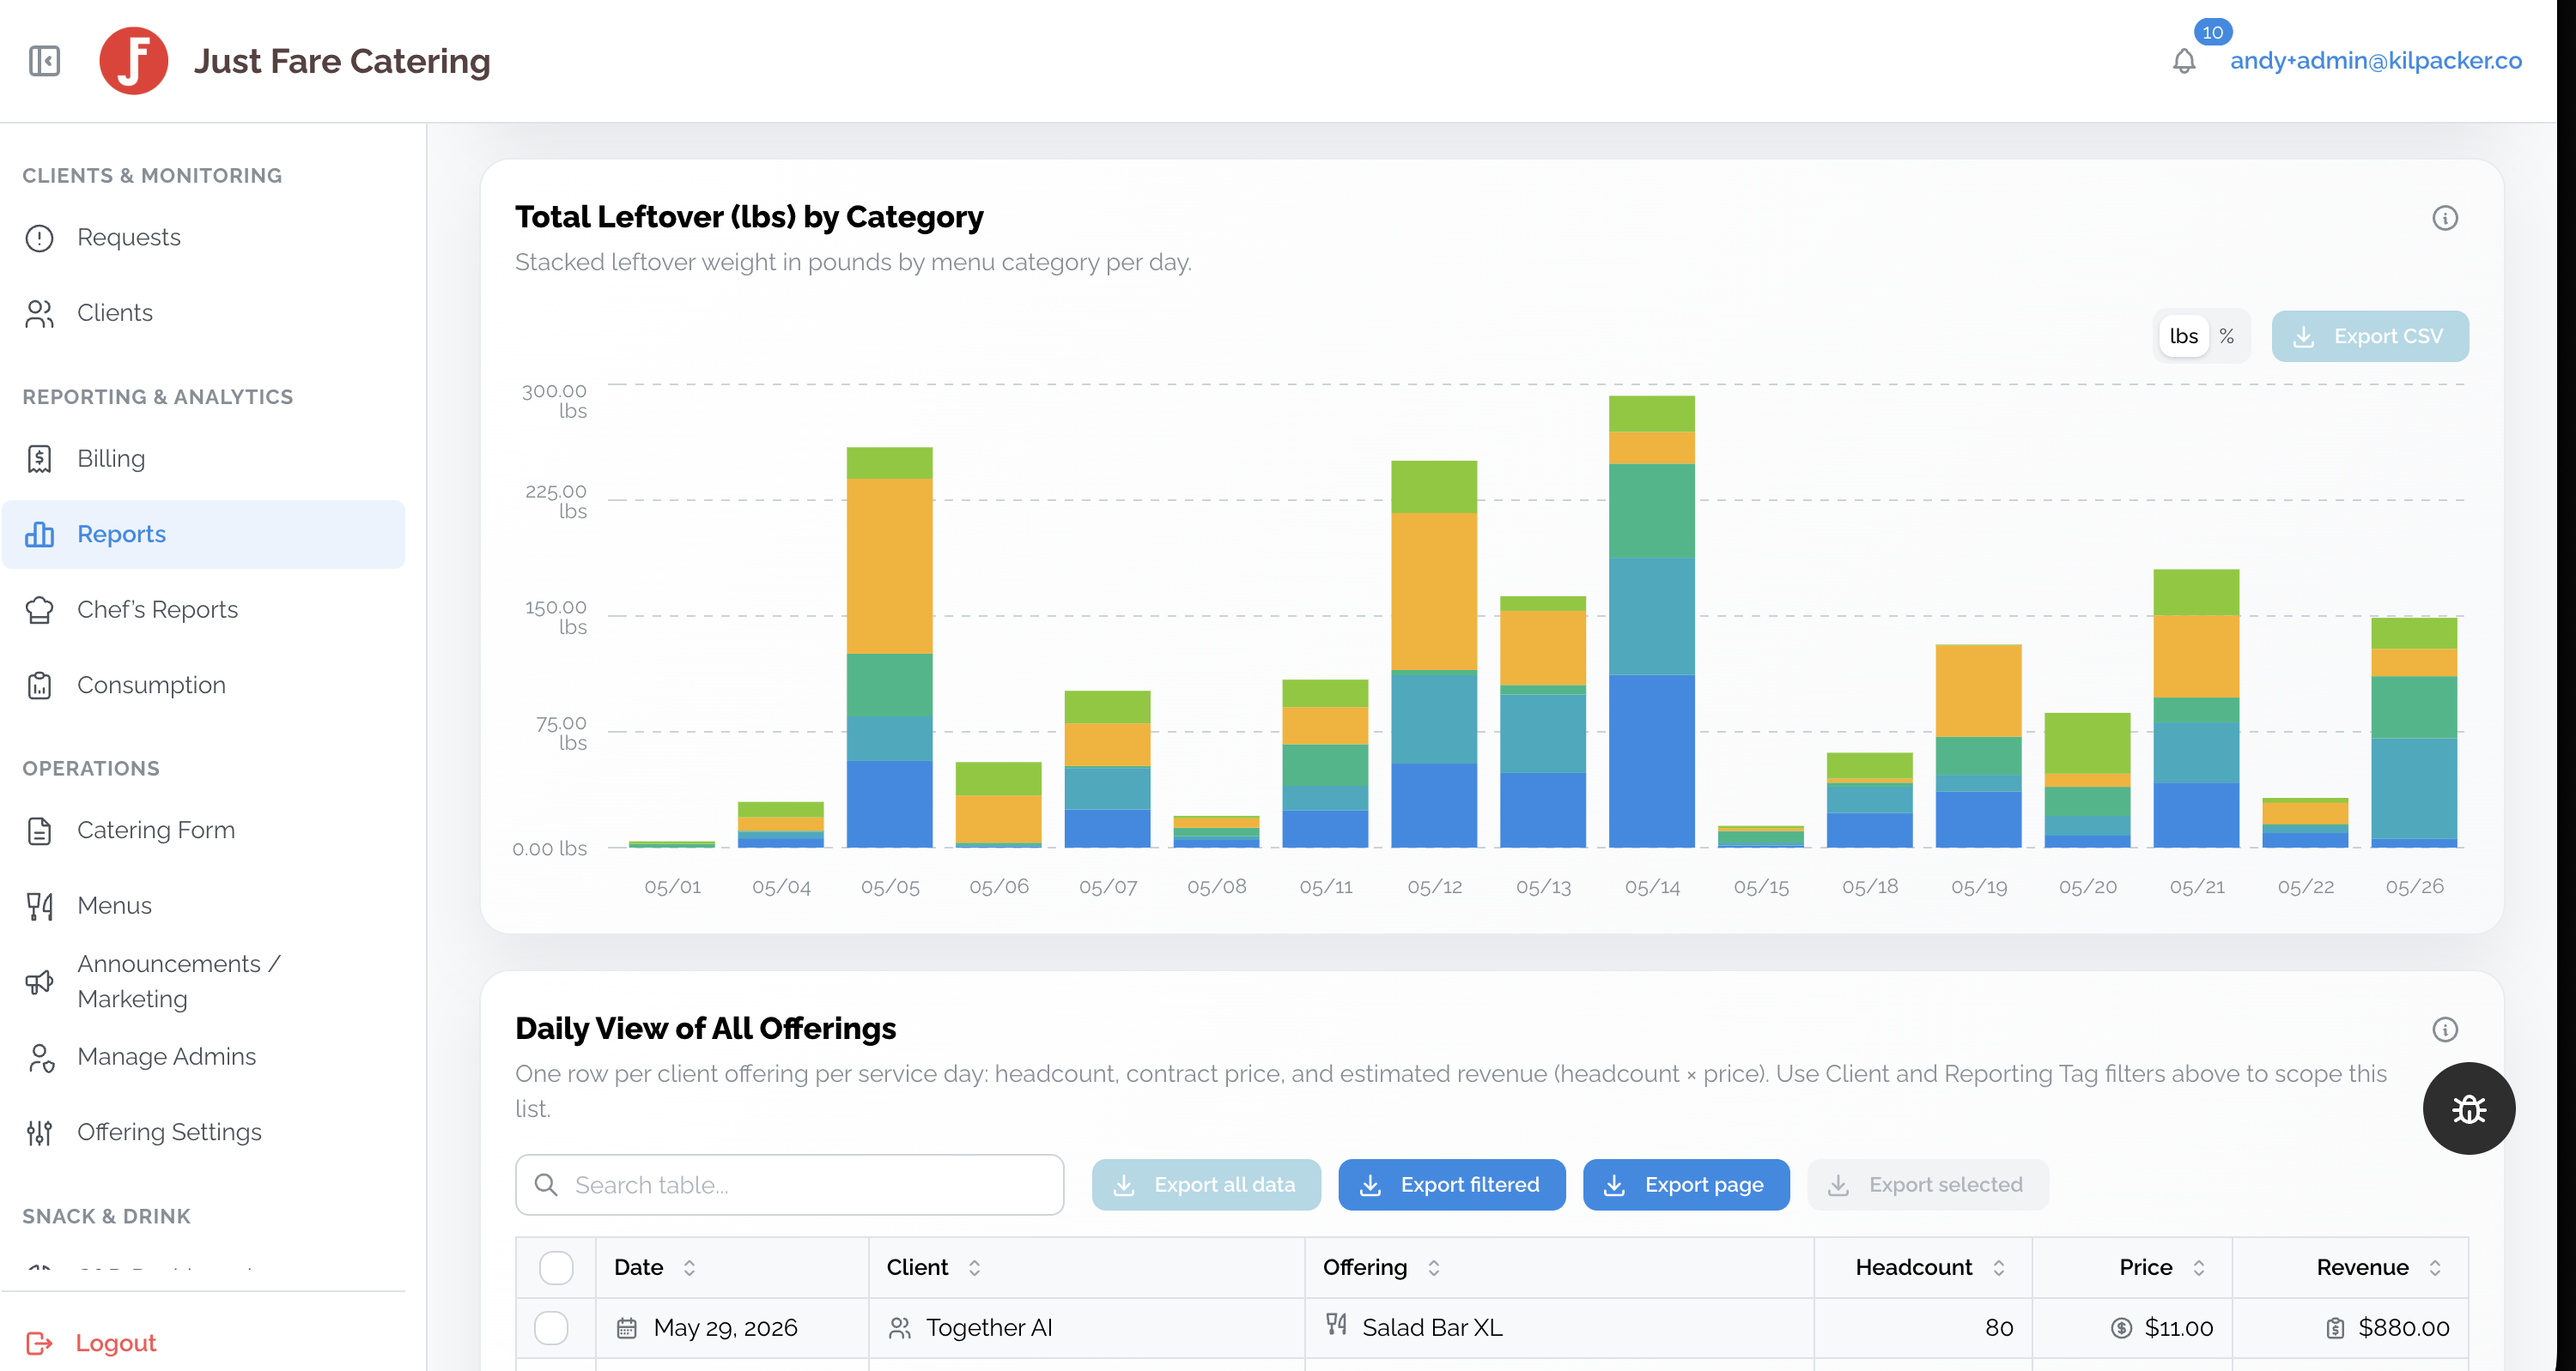
Task: Click Export filtered button
Action: [1452, 1185]
